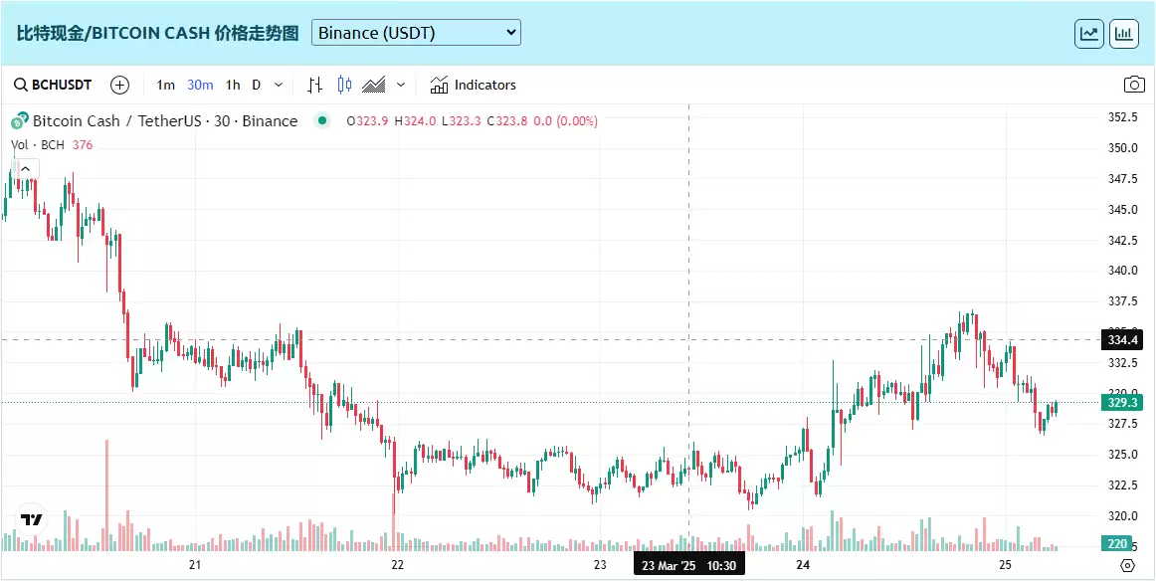Select the line chart icon in the top-right corner
Viewport: 1156px width, 581px height.
[1088, 32]
